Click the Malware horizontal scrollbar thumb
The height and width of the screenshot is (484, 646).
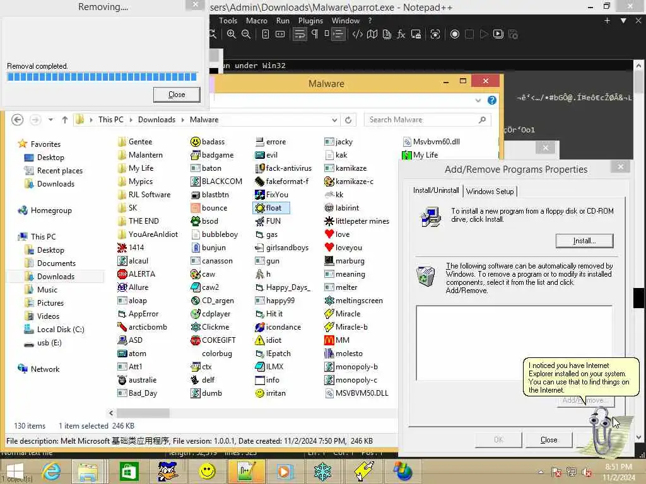click(x=143, y=413)
